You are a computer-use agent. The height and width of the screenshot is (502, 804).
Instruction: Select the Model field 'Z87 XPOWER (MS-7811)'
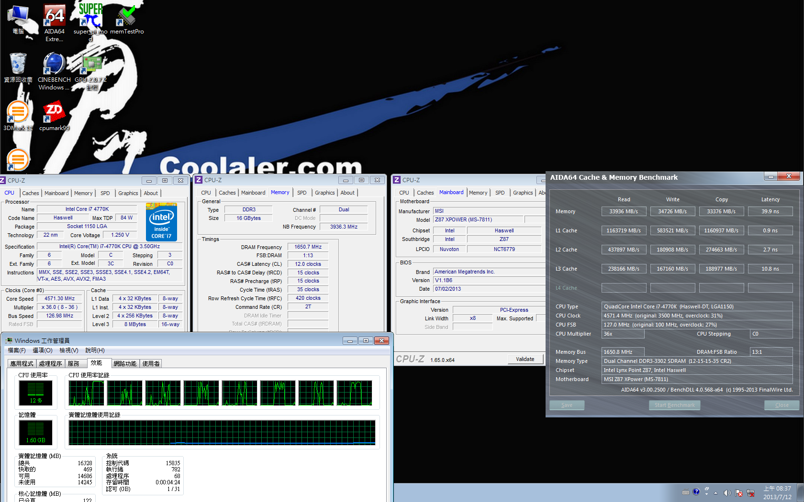point(479,219)
